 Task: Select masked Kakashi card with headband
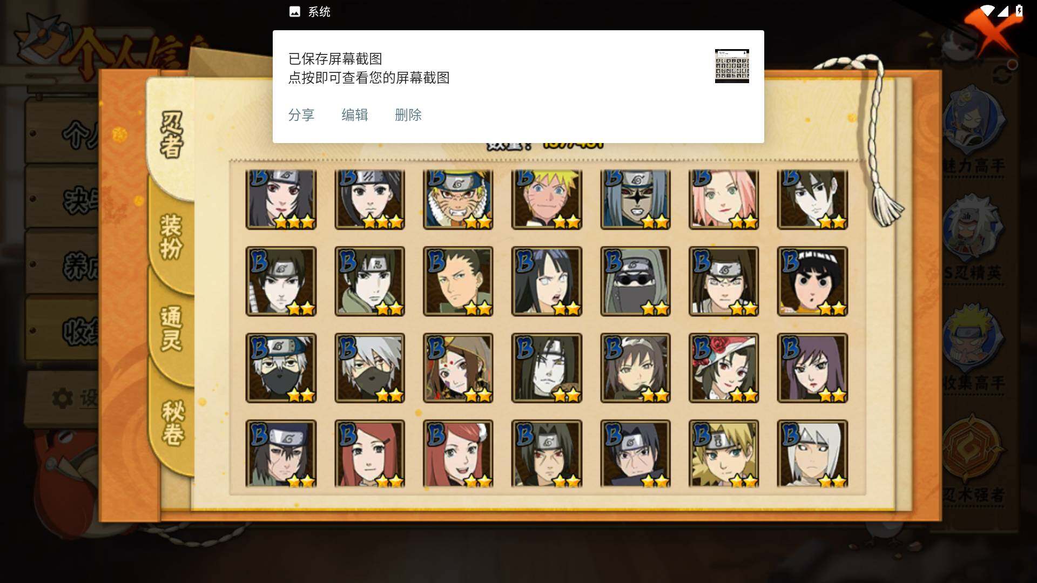coord(281,368)
